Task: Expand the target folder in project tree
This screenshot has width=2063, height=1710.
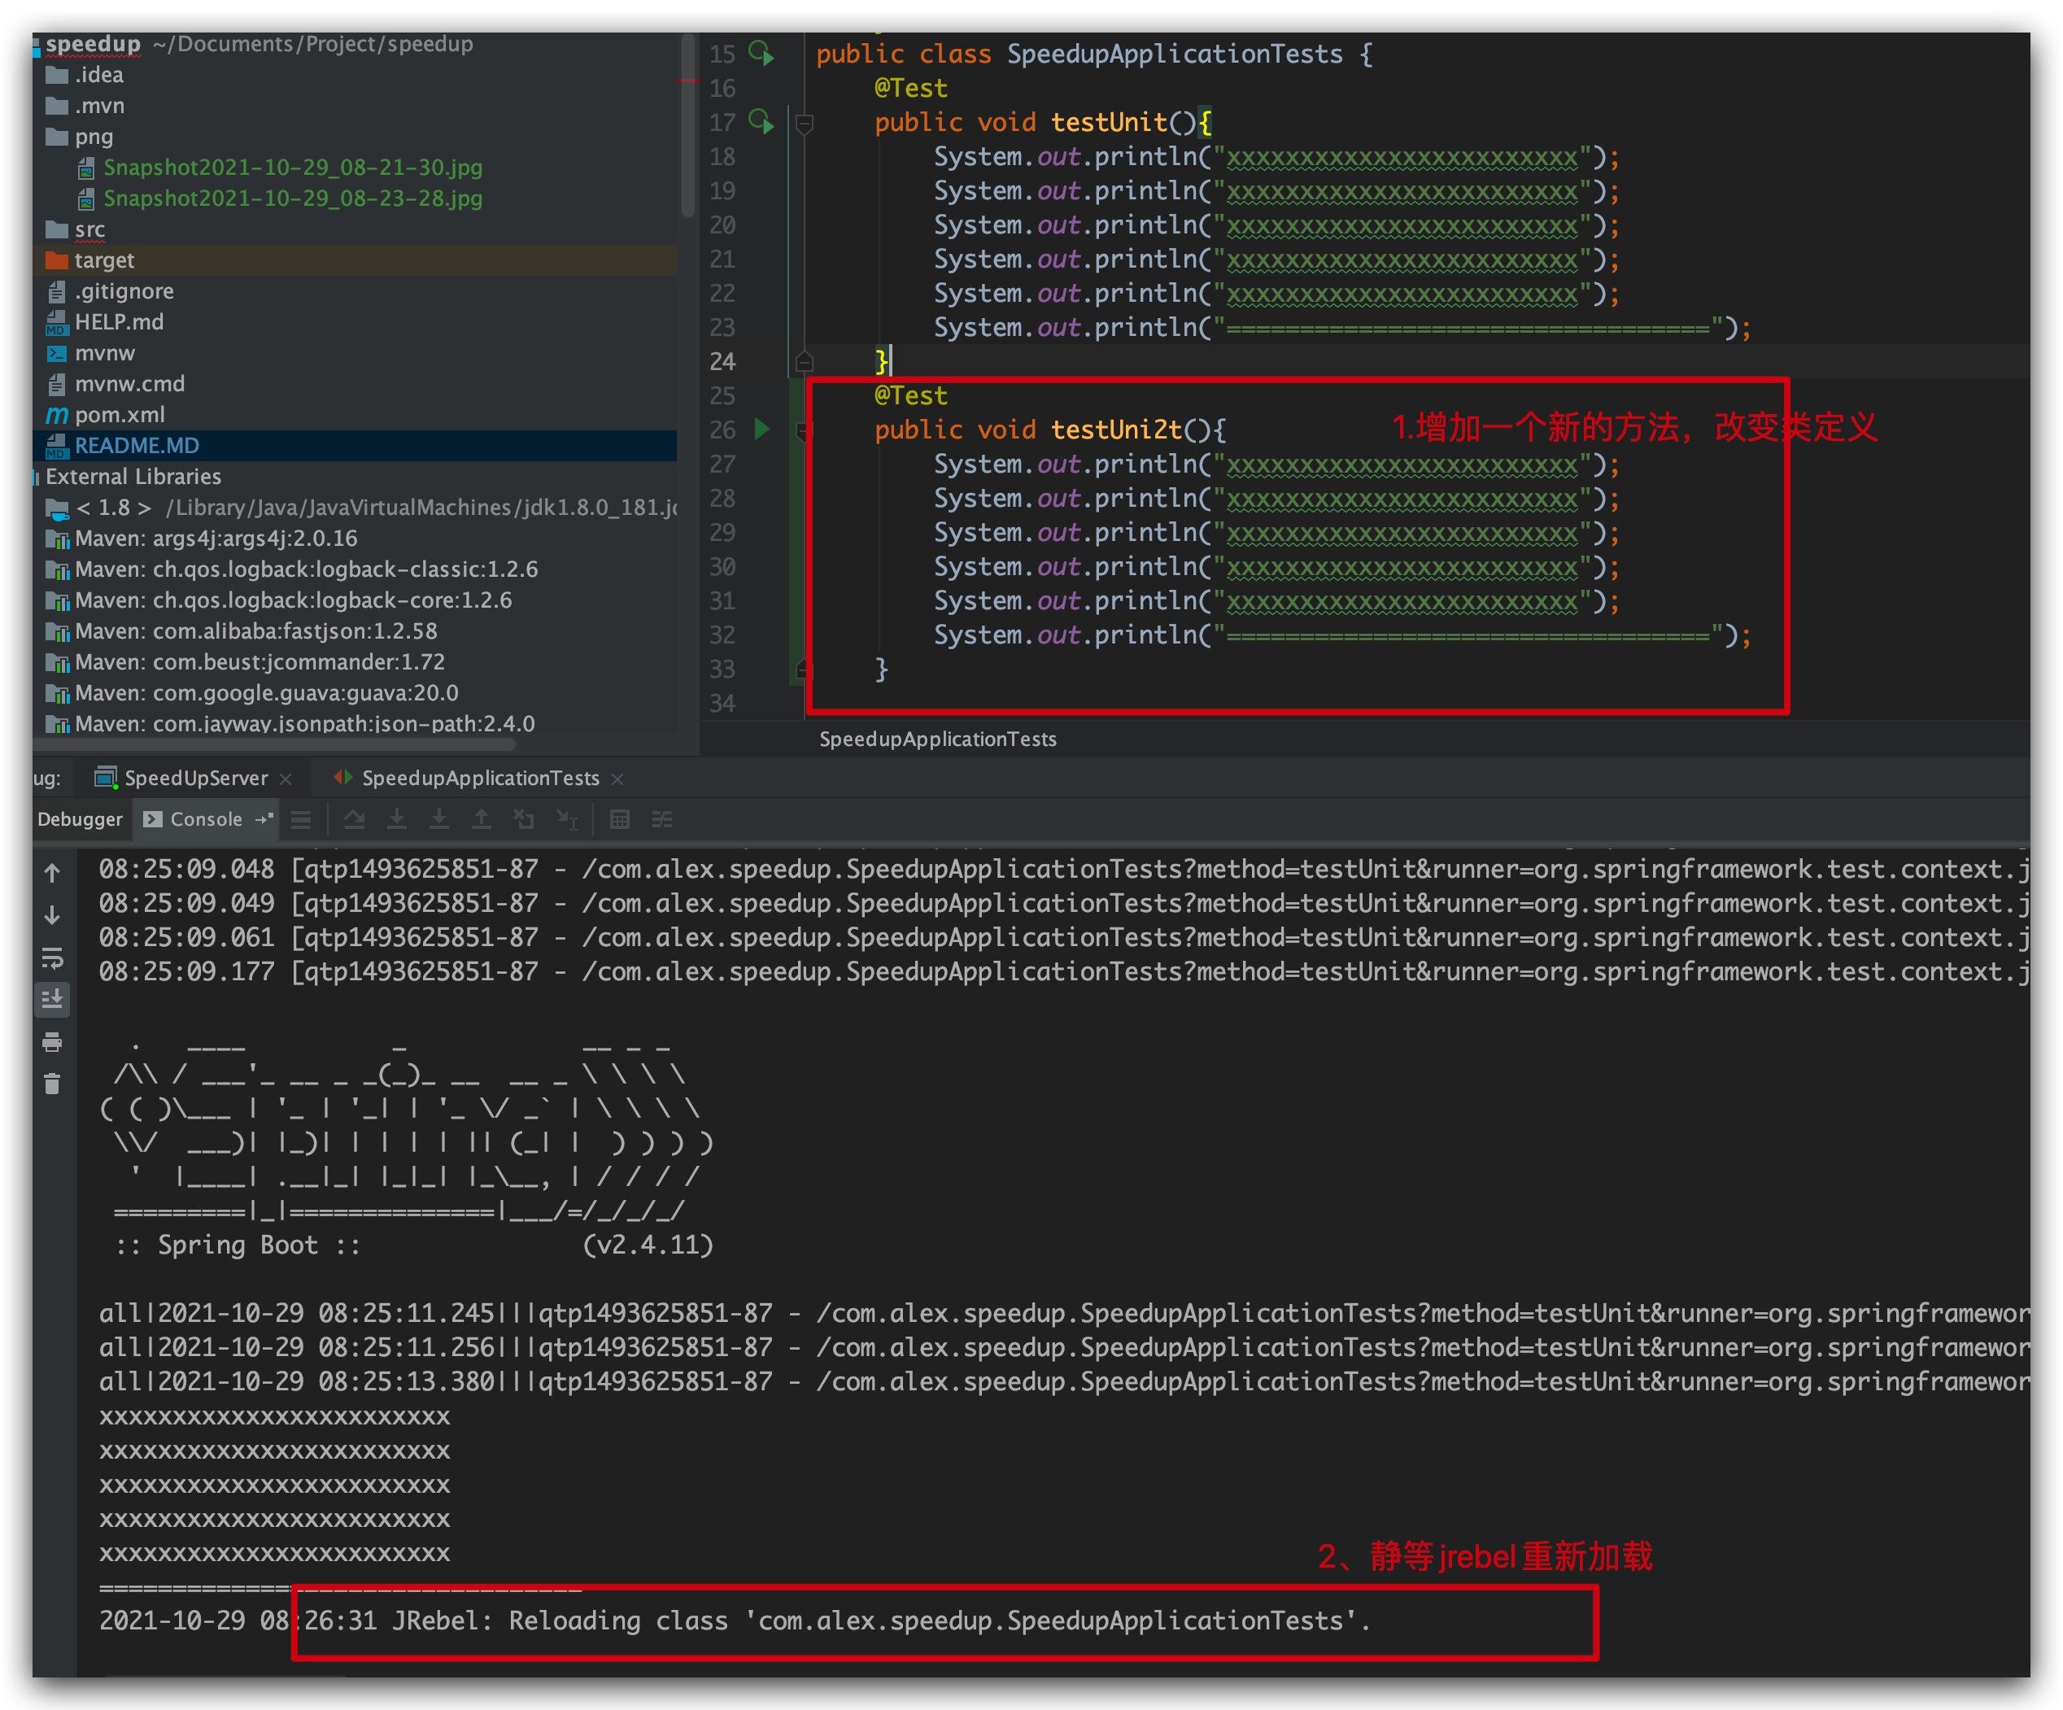Action: (x=103, y=260)
